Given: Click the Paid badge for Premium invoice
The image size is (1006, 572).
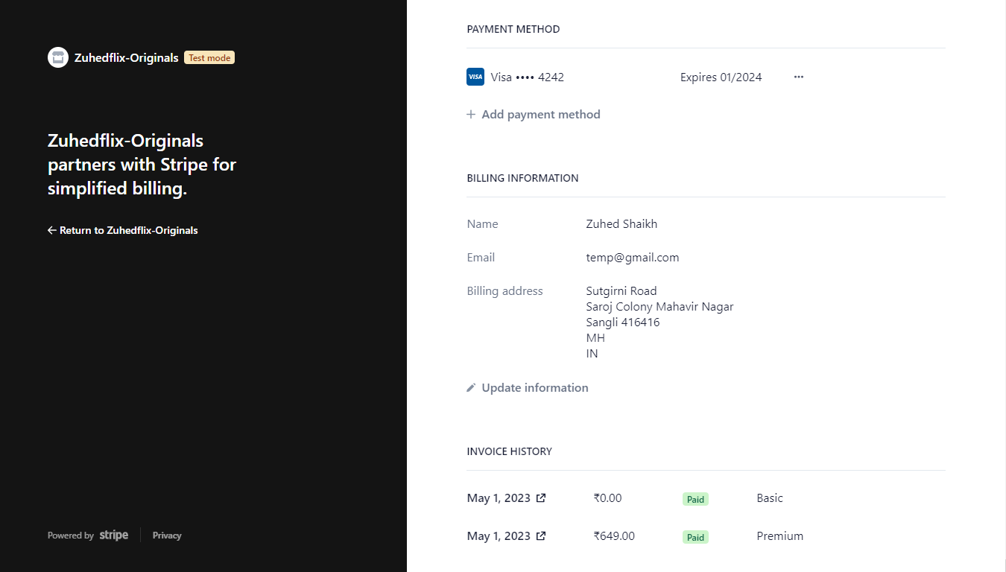Looking at the screenshot, I should pos(695,537).
